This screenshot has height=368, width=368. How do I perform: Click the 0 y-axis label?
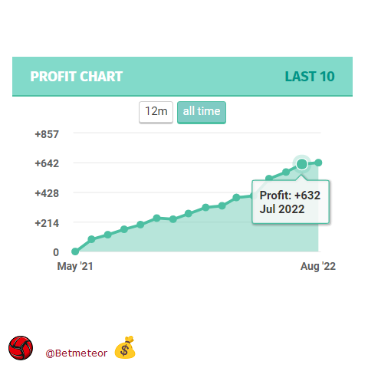[56, 252]
